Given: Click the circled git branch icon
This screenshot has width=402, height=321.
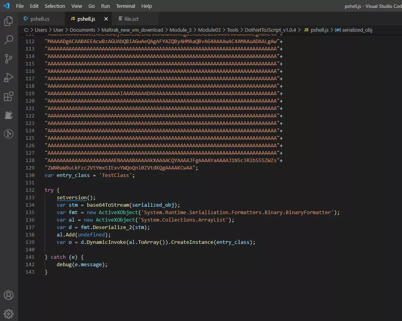Looking at the screenshot, I should (8, 134).
